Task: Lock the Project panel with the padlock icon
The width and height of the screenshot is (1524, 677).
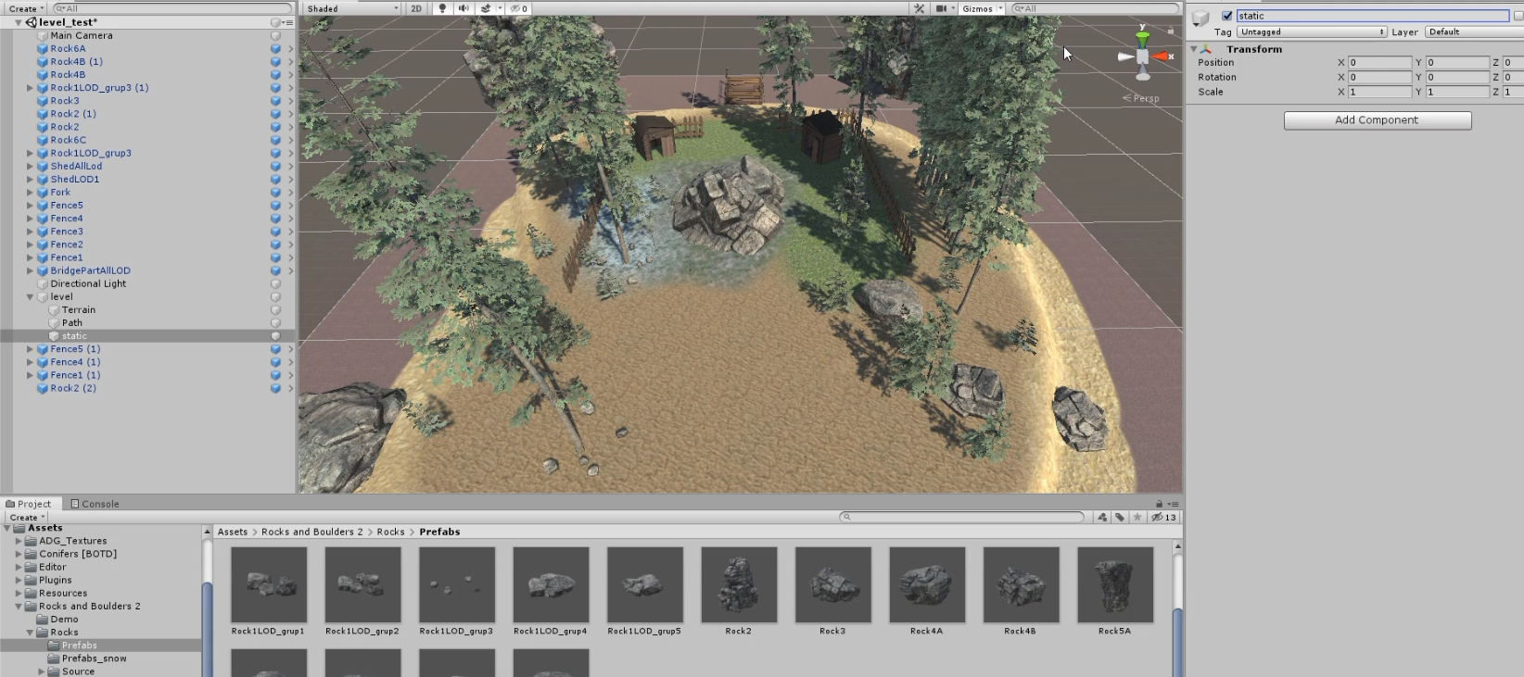Action: coord(1159,504)
